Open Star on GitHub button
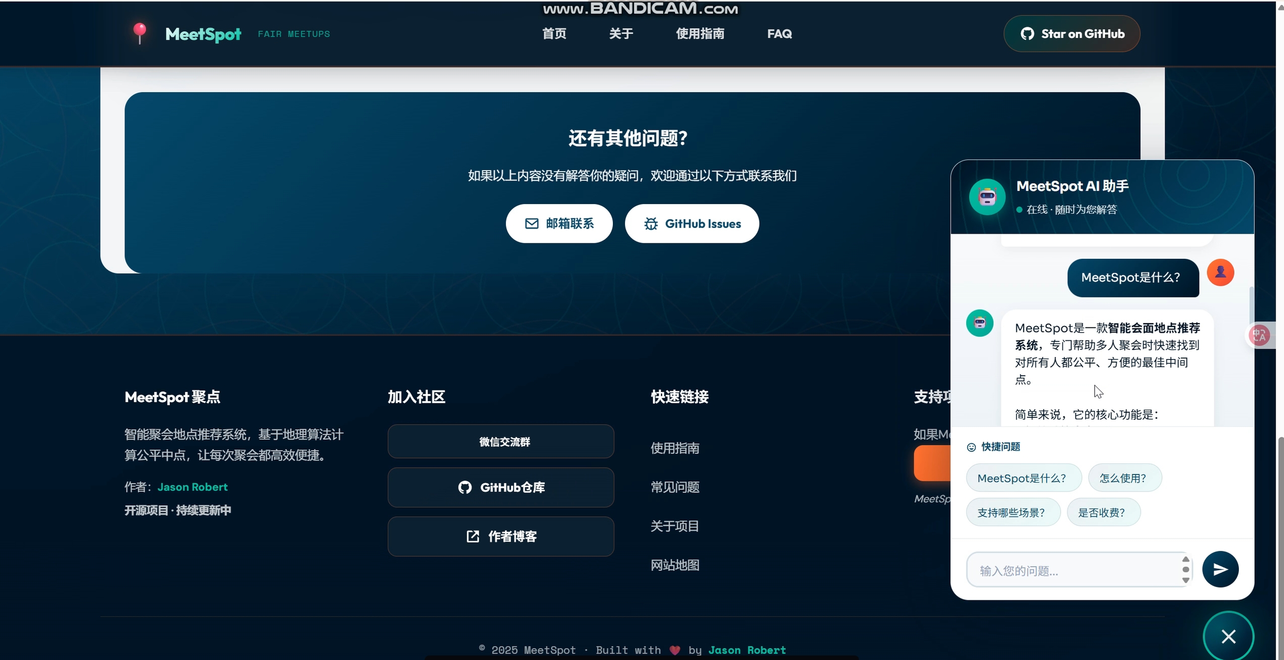The width and height of the screenshot is (1284, 660). (x=1071, y=34)
